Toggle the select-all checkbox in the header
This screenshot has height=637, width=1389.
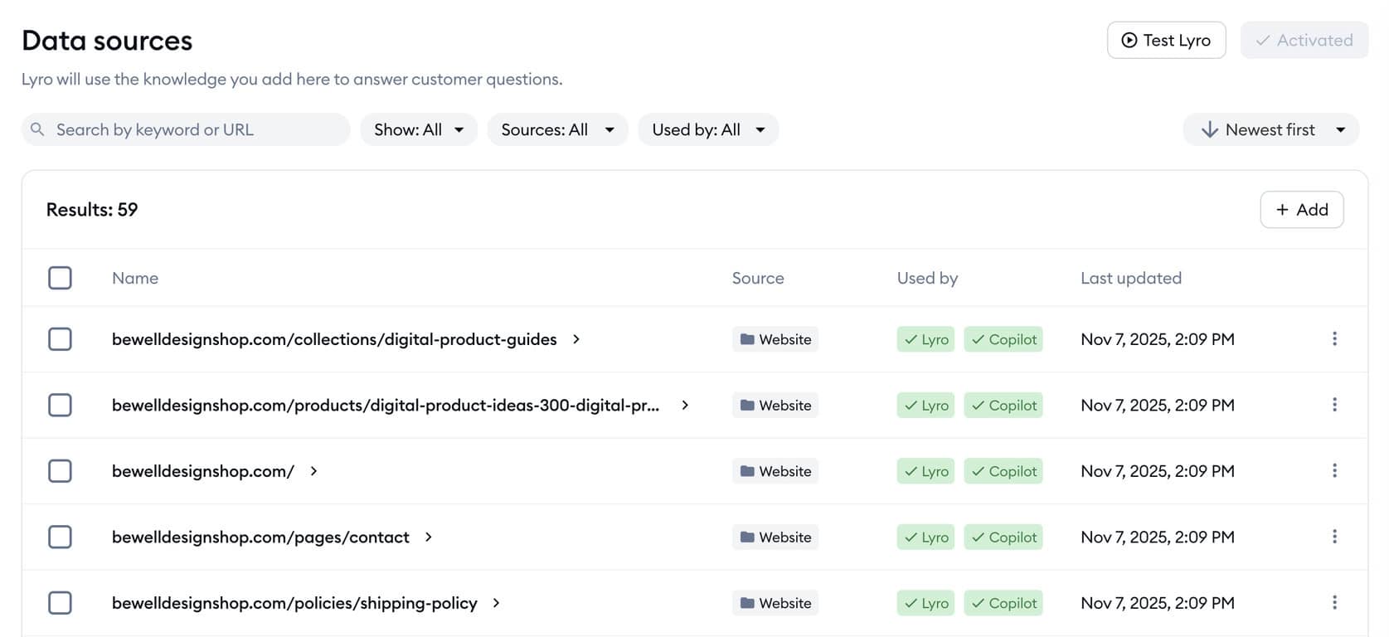point(60,278)
